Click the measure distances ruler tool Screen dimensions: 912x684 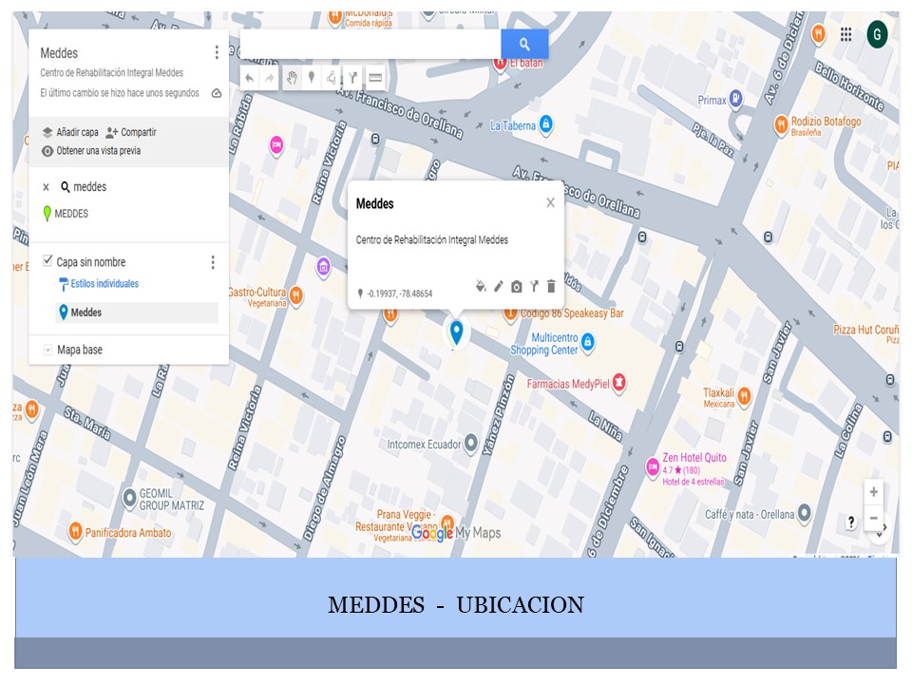(375, 78)
